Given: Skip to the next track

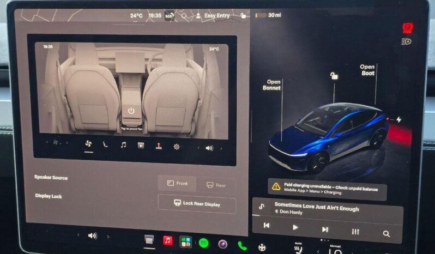Looking at the screenshot, I should tap(325, 229).
